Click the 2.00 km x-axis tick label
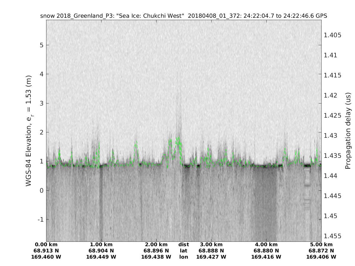Viewport: 355px width, 266px height. coord(156,244)
